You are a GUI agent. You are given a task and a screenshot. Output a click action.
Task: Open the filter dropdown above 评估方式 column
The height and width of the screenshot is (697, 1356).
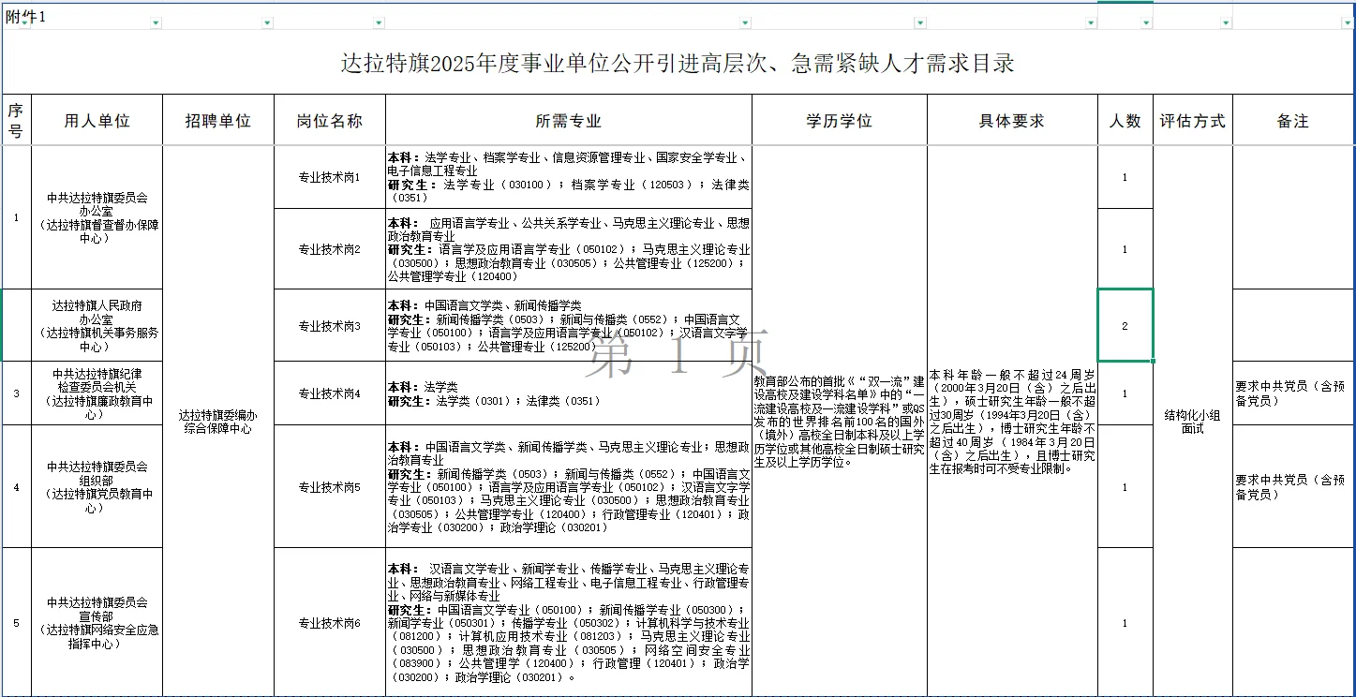pyautogui.click(x=1224, y=21)
